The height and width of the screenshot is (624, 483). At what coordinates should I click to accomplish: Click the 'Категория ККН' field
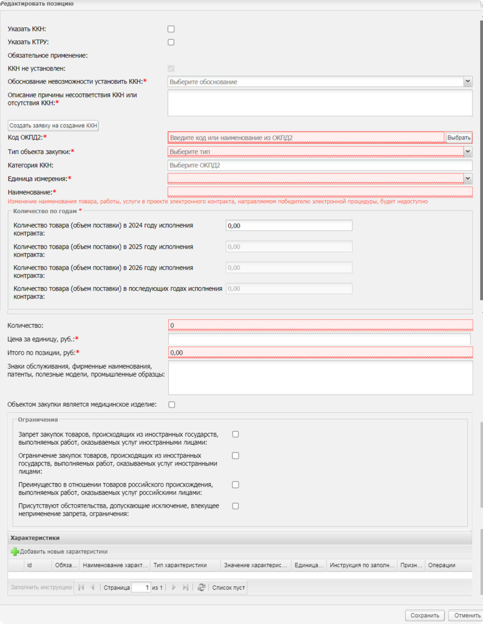click(x=320, y=165)
